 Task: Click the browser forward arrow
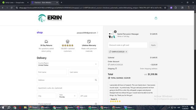coord(7,8)
